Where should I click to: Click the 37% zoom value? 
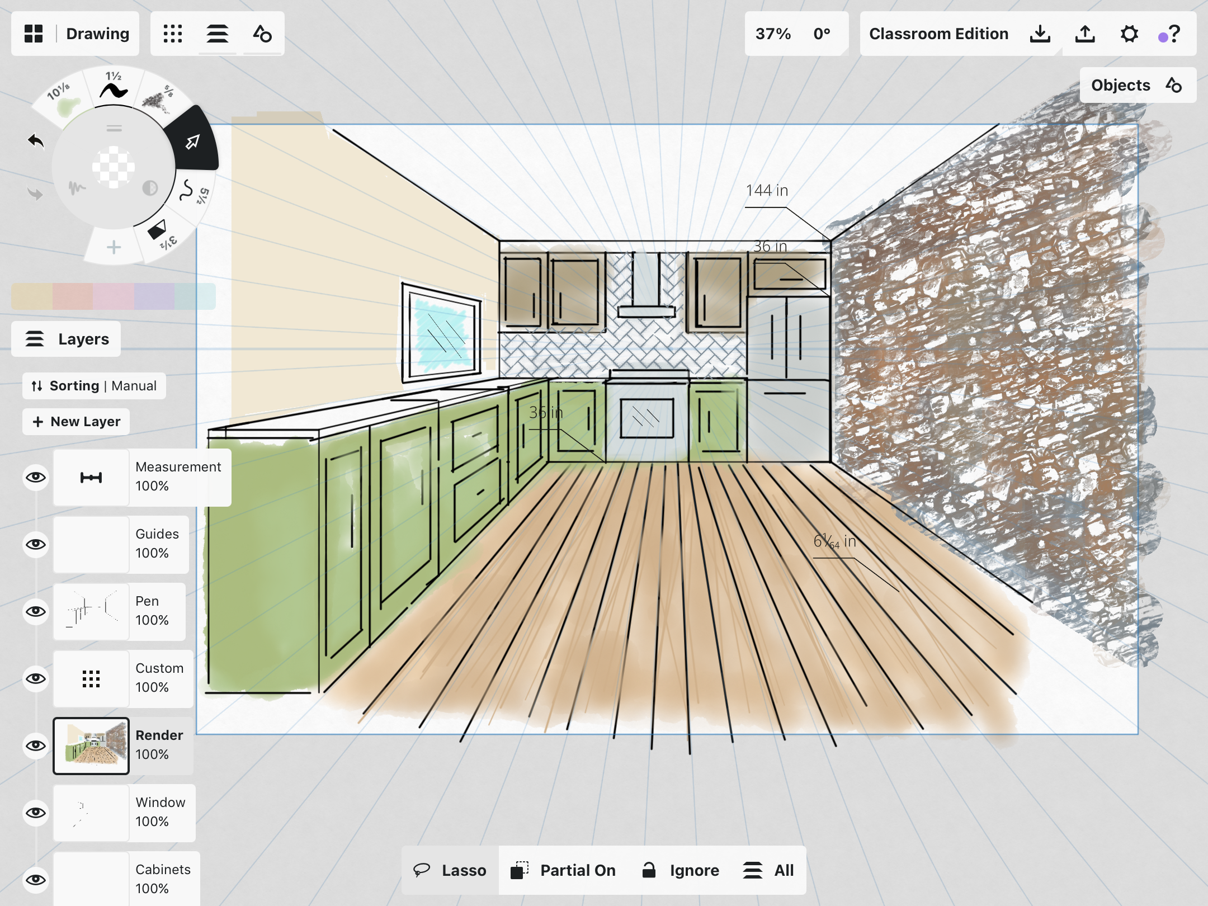(773, 34)
